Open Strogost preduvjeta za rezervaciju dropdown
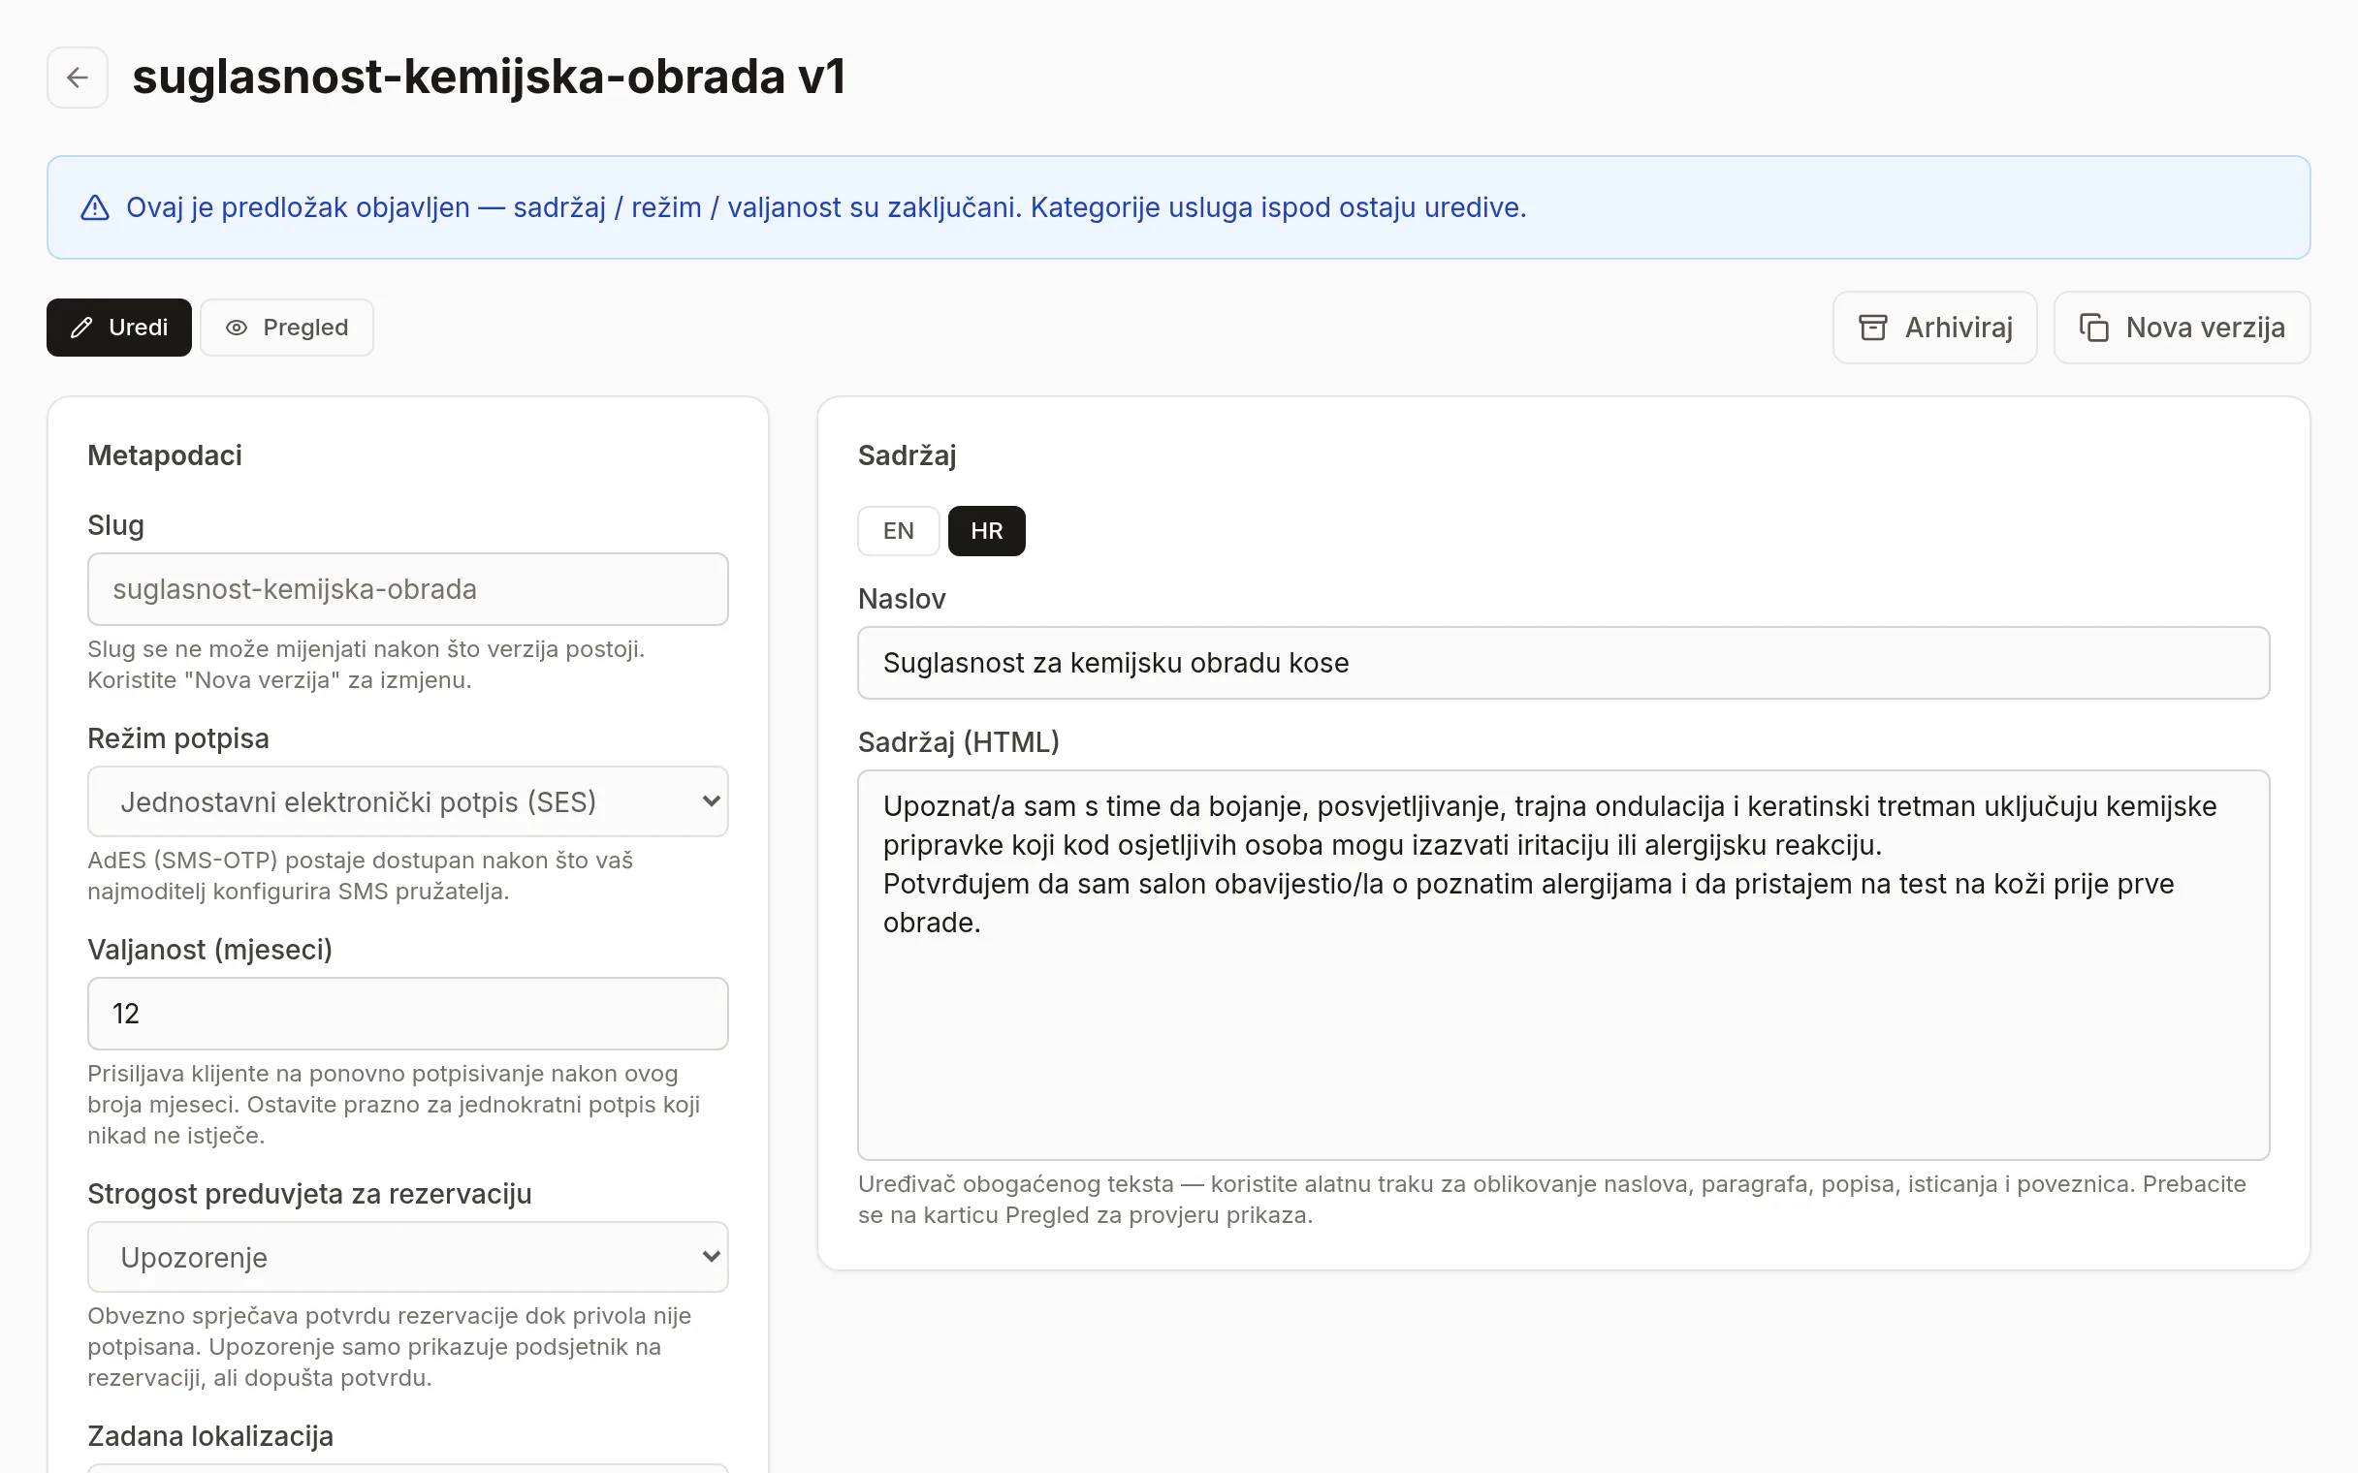 click(x=408, y=1257)
